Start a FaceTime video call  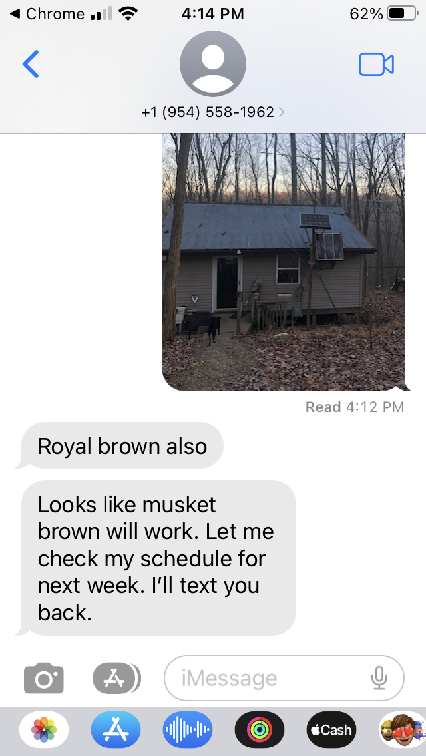[x=376, y=64]
